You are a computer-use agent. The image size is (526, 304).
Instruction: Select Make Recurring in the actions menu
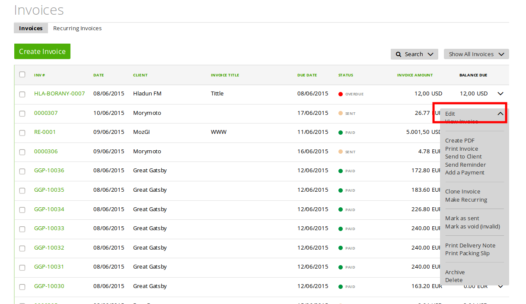point(466,199)
